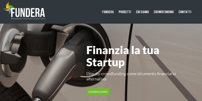Open the CONTATTI page
This screenshot has height=101, width=202.
[x=185, y=12]
